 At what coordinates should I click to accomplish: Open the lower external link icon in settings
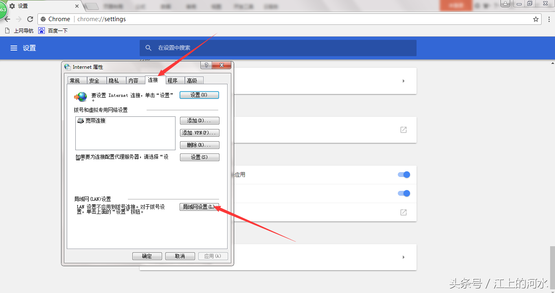[x=404, y=212]
